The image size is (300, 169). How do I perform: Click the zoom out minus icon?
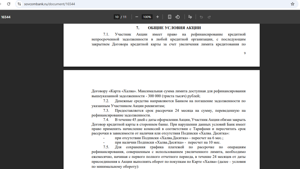tap(137, 17)
